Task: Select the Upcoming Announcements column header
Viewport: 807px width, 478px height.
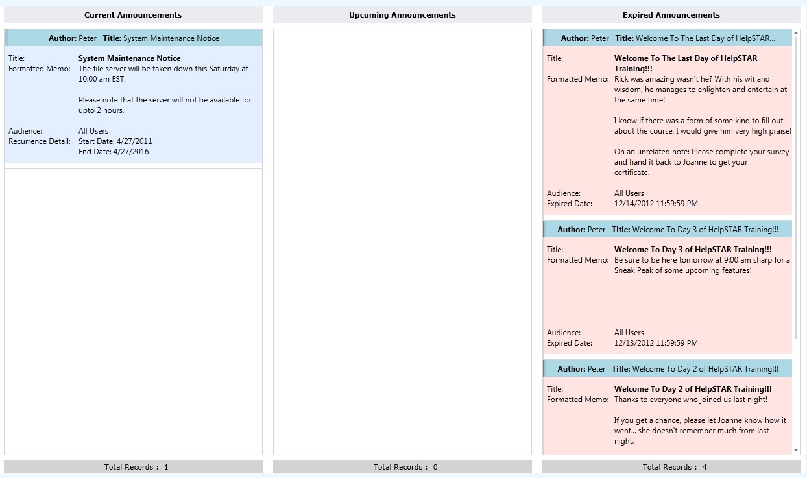Action: point(402,15)
